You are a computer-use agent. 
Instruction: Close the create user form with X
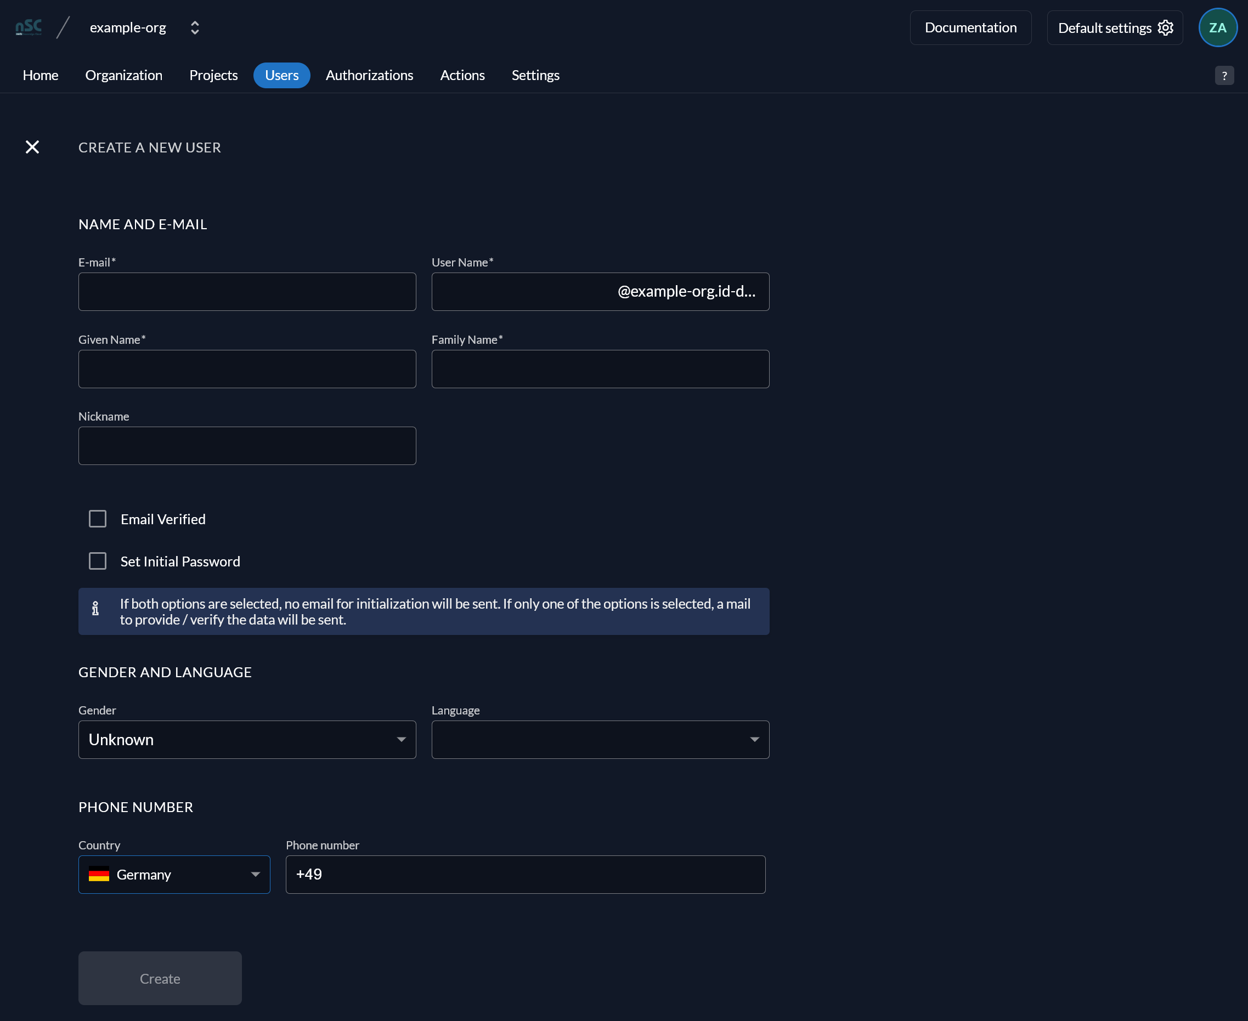(32, 147)
